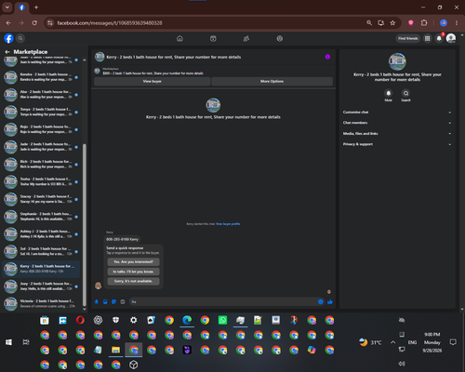Open the View buyer profile link

[228, 224]
